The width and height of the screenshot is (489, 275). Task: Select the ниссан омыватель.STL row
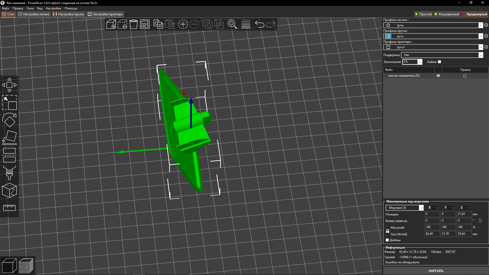click(x=436, y=76)
